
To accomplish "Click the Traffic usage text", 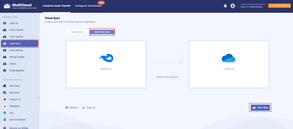I will pos(251,7).
